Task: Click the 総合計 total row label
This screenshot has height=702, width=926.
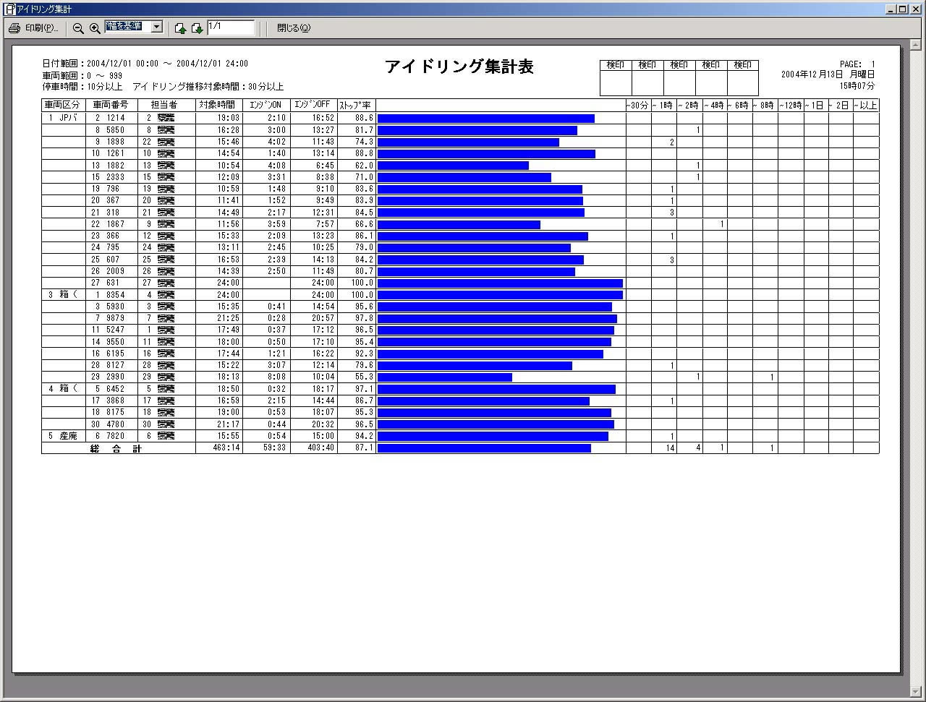Action: (116, 449)
